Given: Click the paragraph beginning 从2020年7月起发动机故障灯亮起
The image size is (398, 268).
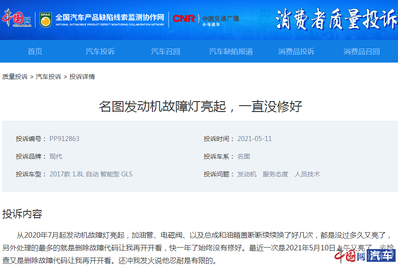Looking at the screenshot, I should [198, 248].
